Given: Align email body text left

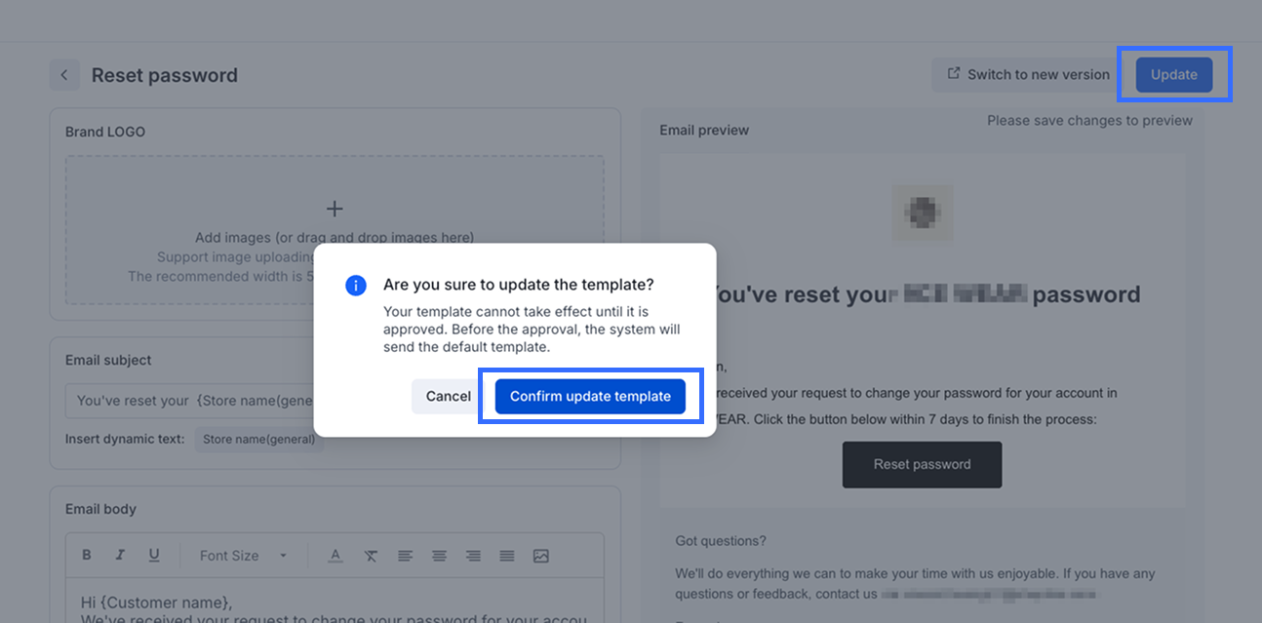Looking at the screenshot, I should click(x=405, y=556).
